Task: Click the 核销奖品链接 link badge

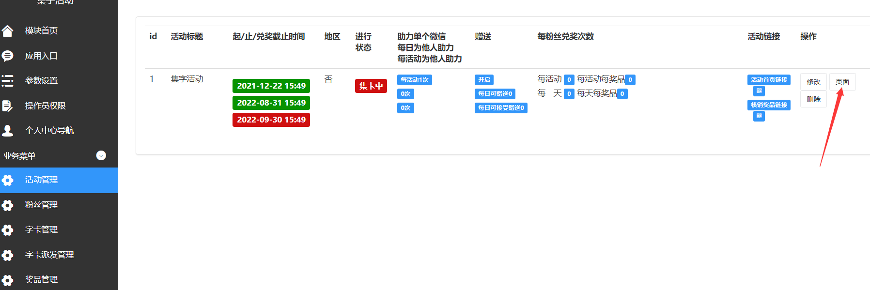Action: coord(769,105)
